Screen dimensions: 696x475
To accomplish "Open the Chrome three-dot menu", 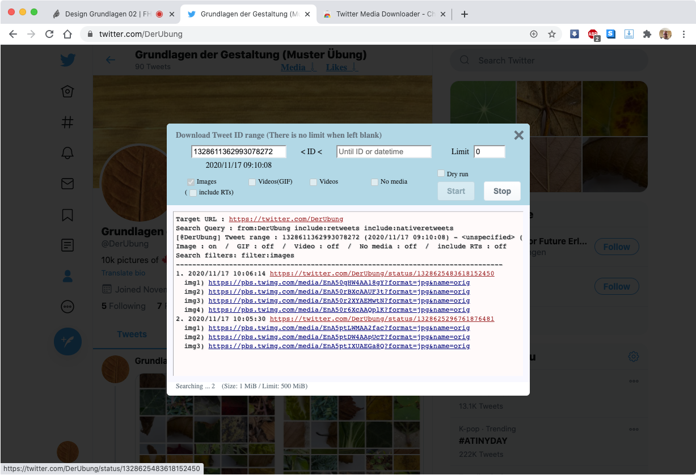I will 684,34.
